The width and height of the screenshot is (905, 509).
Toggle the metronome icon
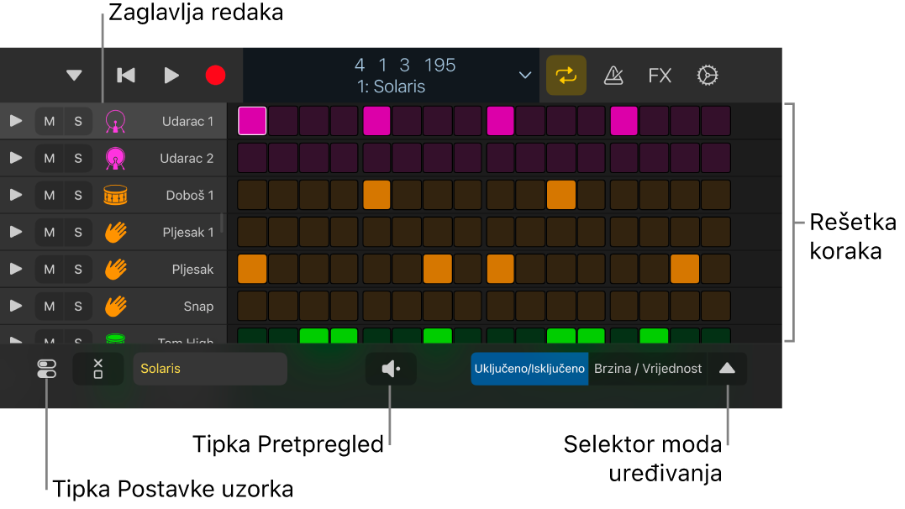tap(613, 76)
